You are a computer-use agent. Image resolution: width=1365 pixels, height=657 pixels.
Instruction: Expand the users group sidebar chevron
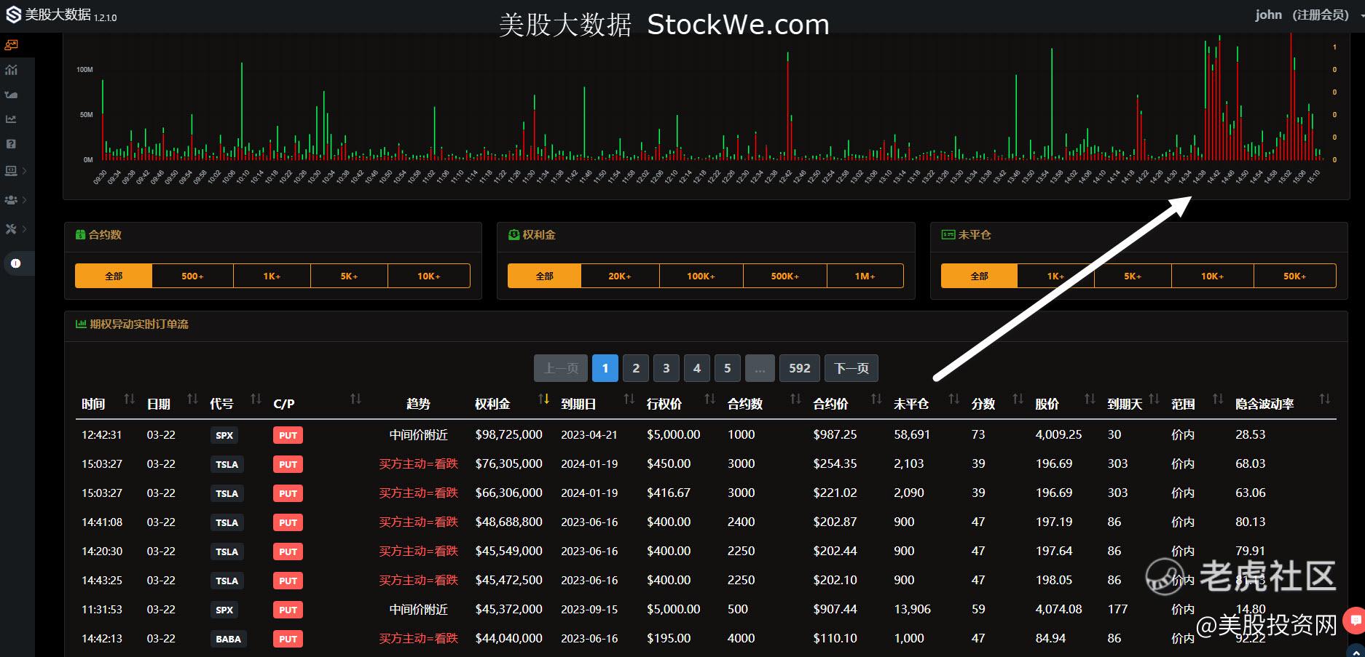click(x=25, y=199)
